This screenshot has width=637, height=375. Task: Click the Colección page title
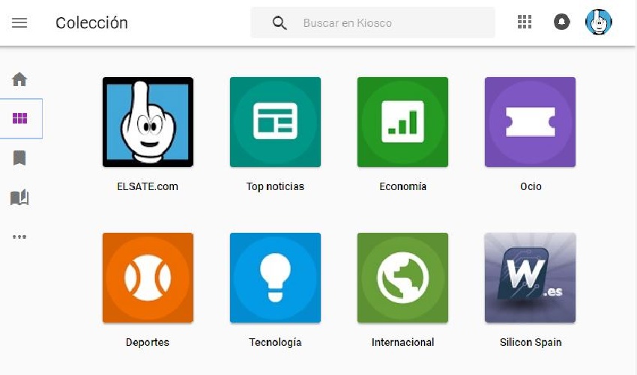coord(92,23)
